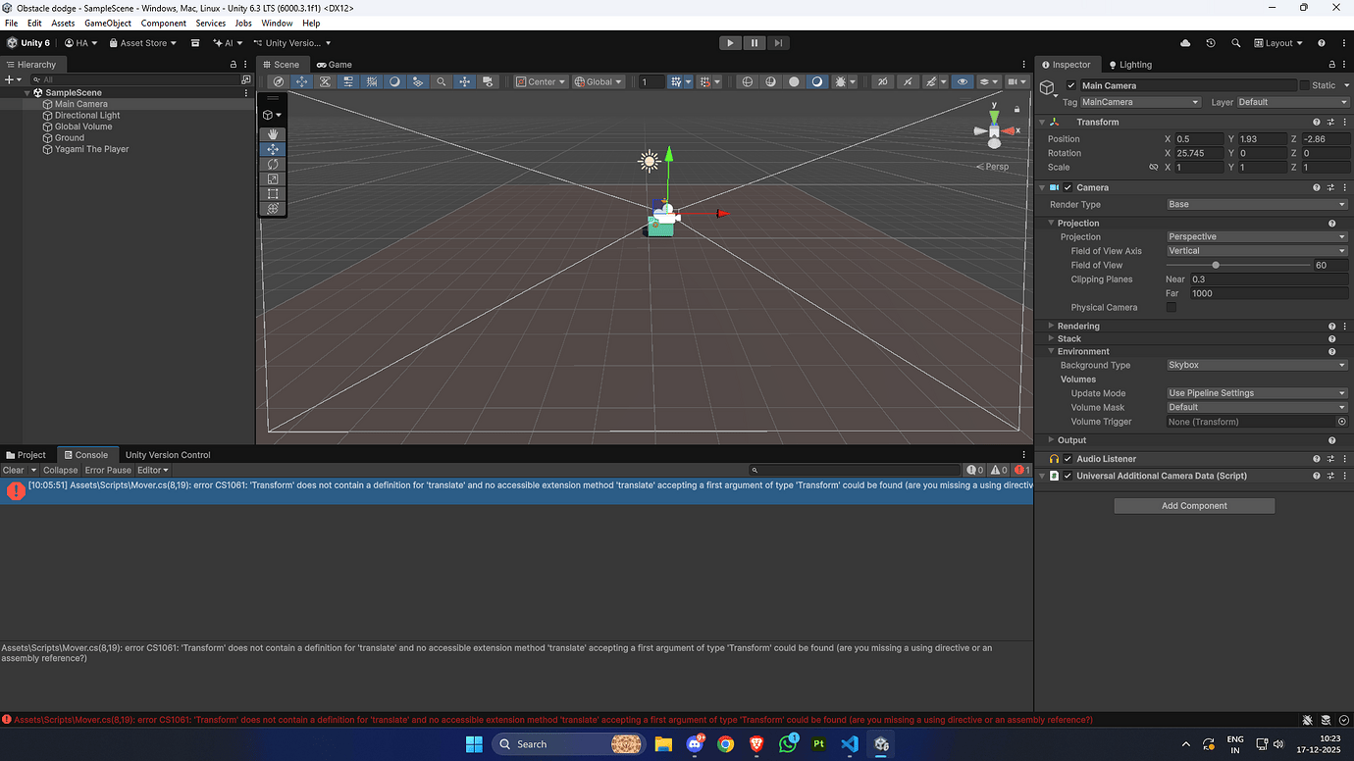Select Yagami The Player in Hierarchy

(x=91, y=149)
